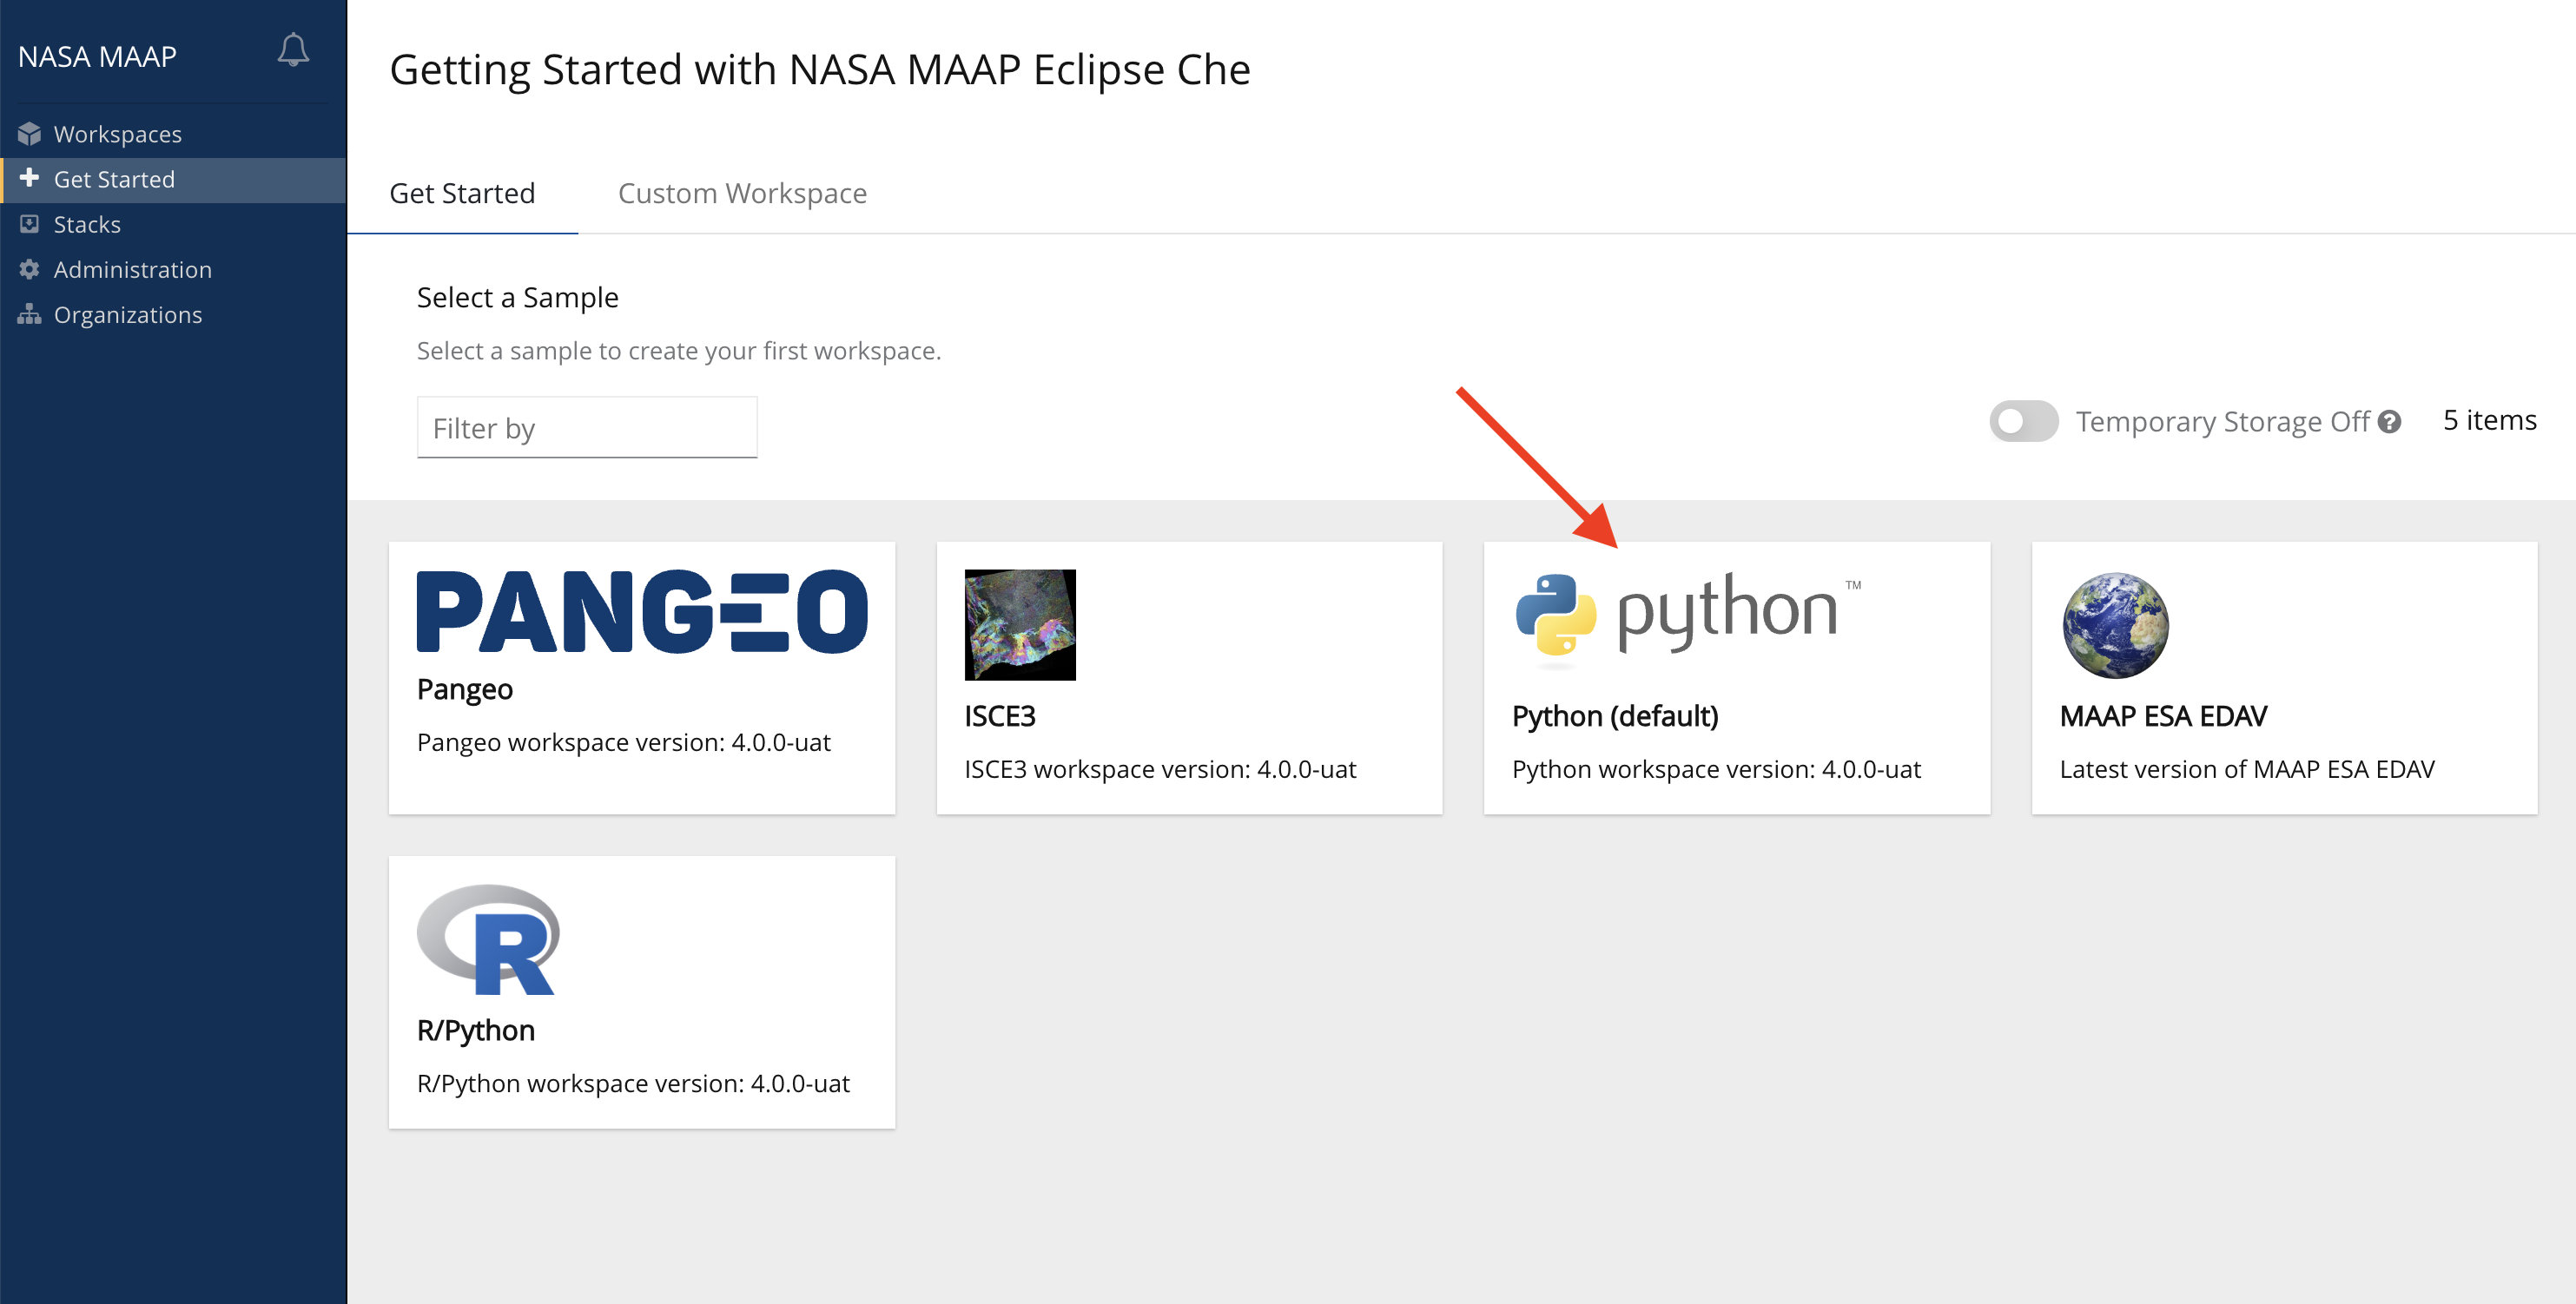Select the R/Python sample title
The height and width of the screenshot is (1304, 2576).
point(476,1031)
